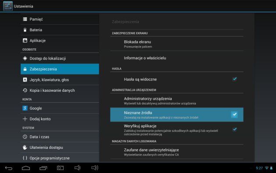Viewport: 276px width, 173px height.
Task: Tap the screenshot camera icon in navigation bar
Action: point(60,168)
